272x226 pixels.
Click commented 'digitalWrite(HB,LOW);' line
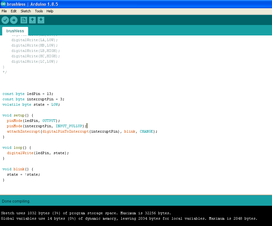pyautogui.click(x=34, y=45)
